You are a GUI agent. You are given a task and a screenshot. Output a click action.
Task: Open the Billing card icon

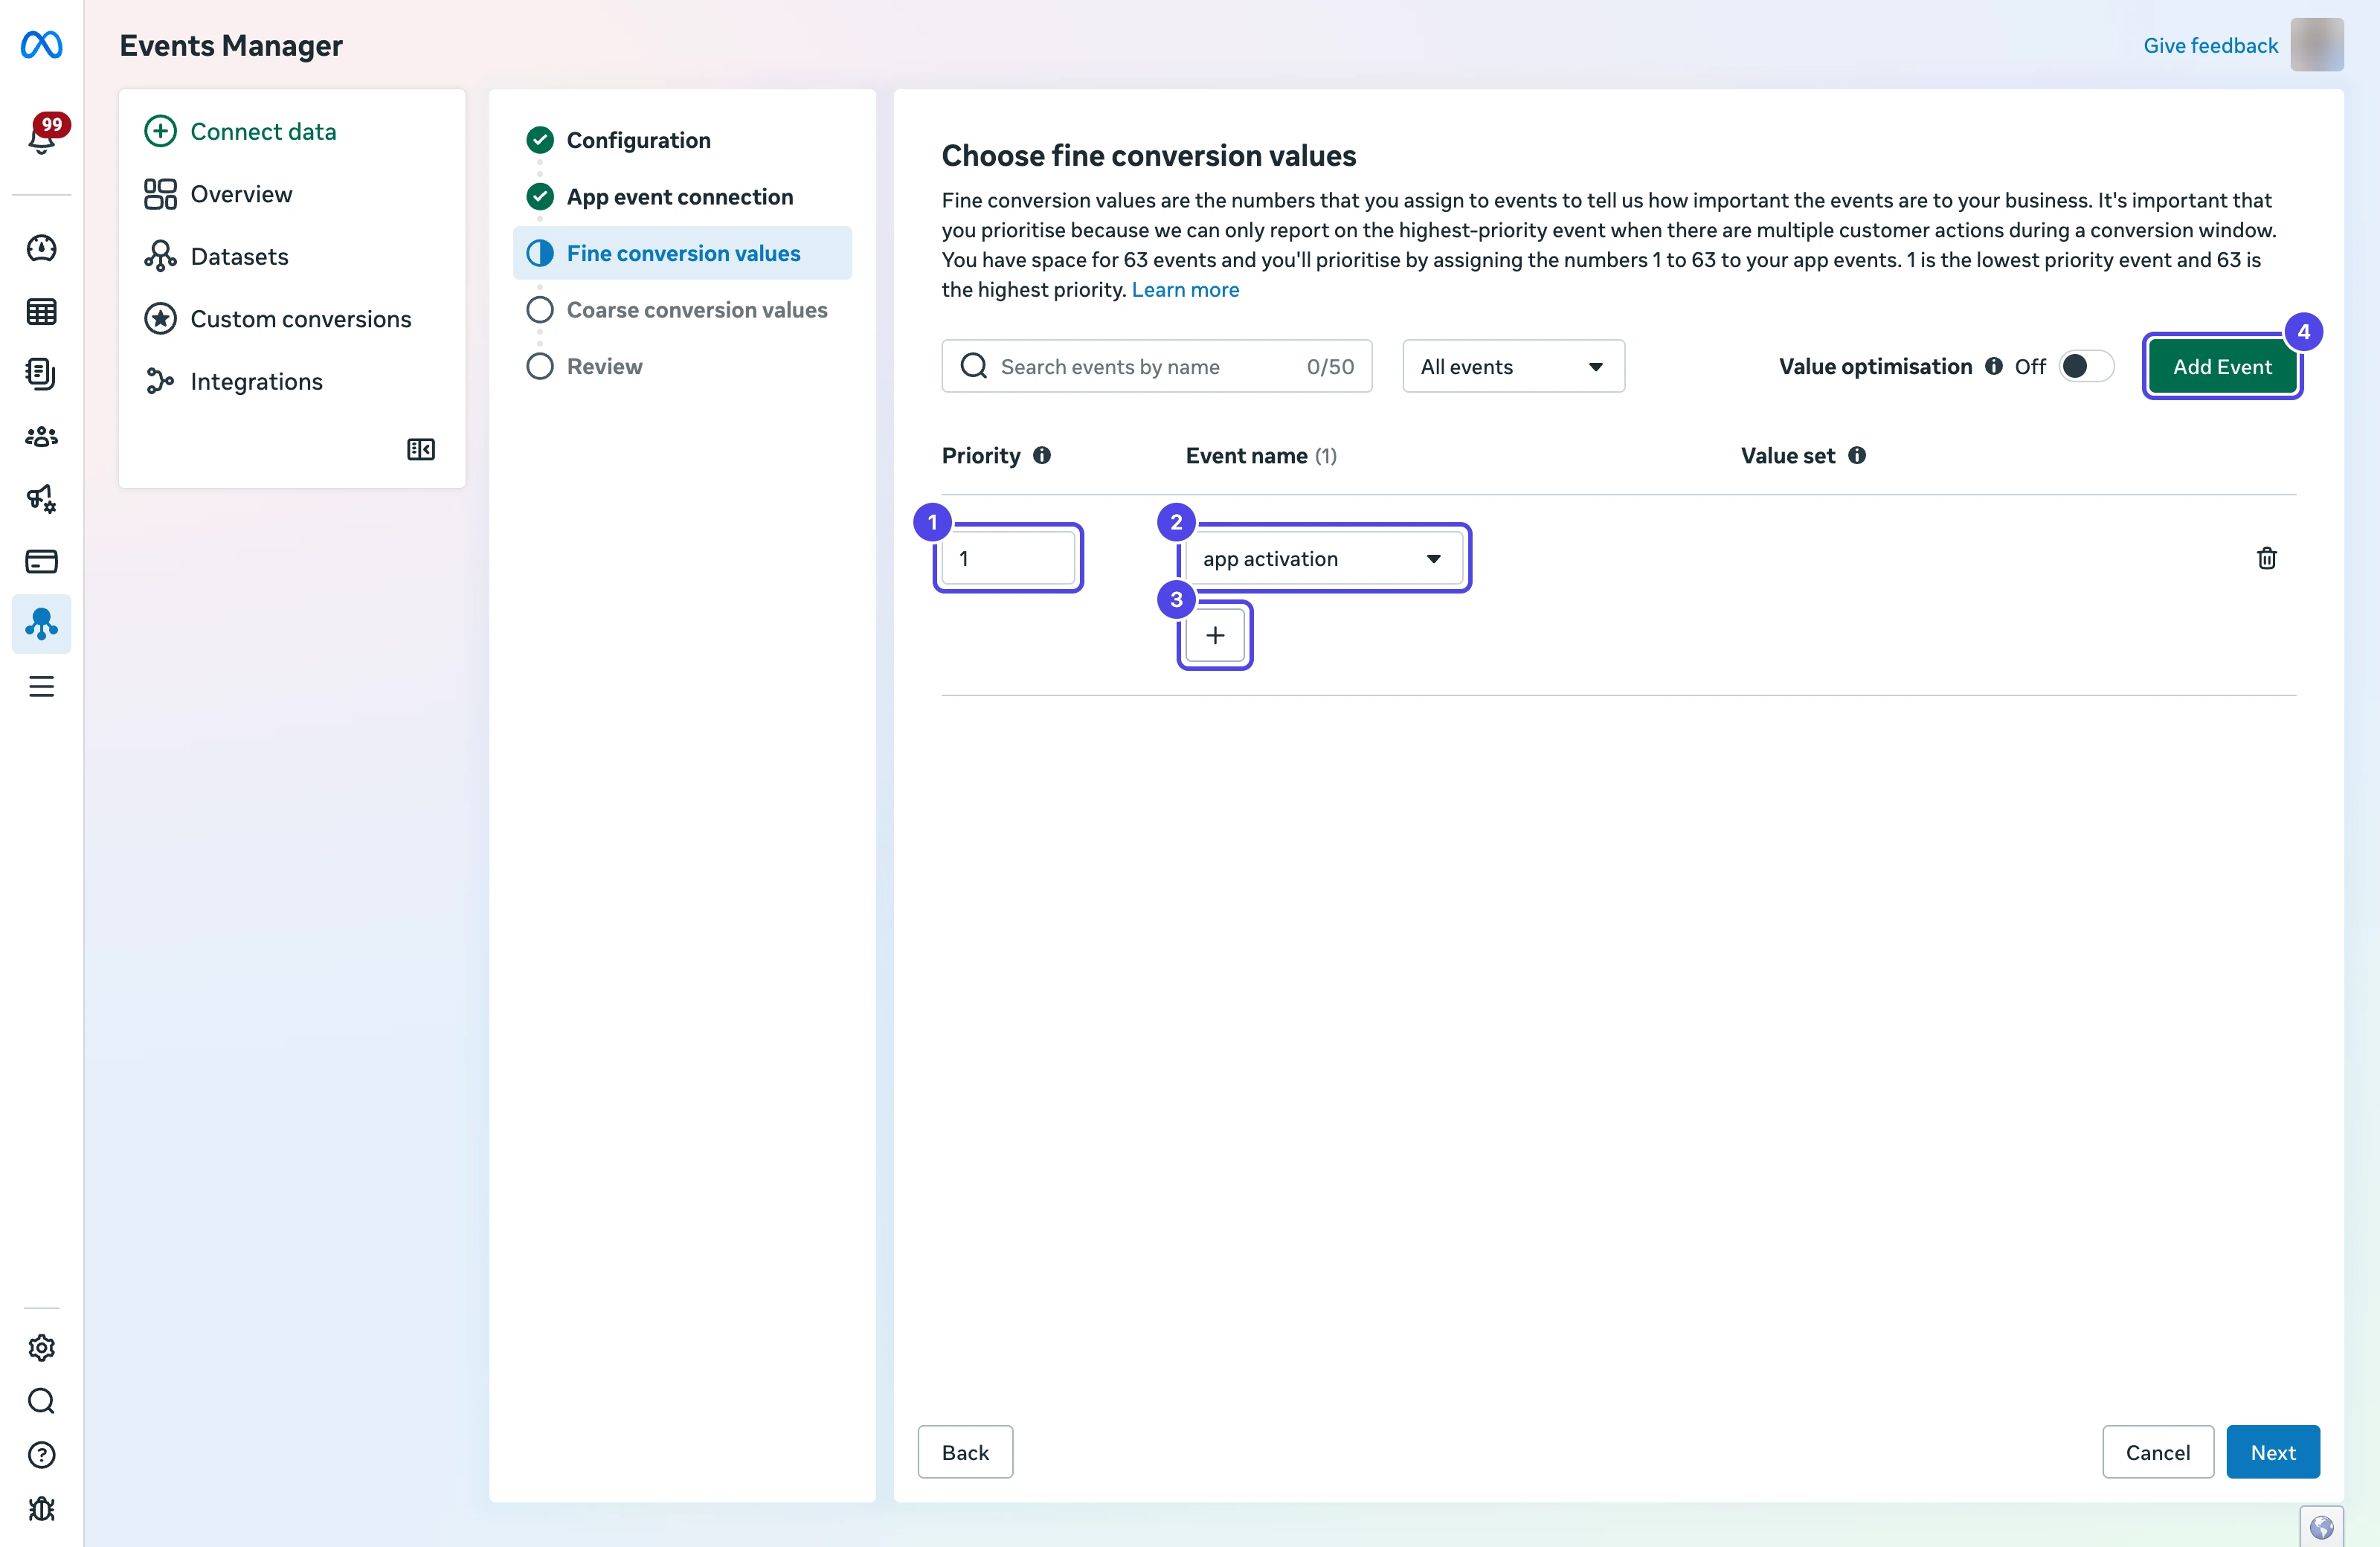[41, 561]
